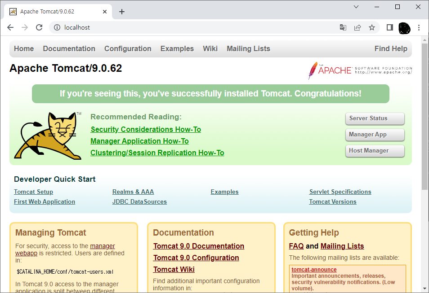Click the share page icon
Viewport: 429px width, 293px height.
357,27
